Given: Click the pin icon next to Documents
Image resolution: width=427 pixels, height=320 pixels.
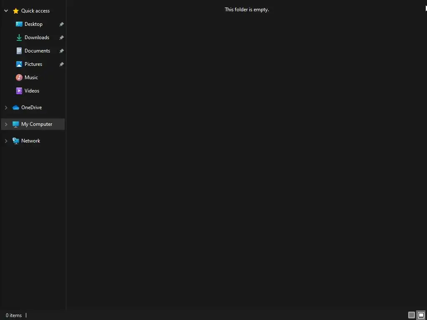Looking at the screenshot, I should coord(62,51).
